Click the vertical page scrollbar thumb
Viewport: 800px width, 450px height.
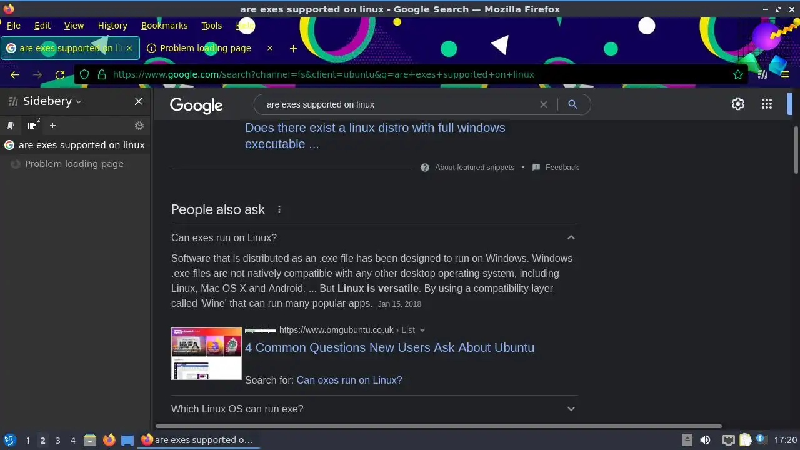(x=796, y=150)
